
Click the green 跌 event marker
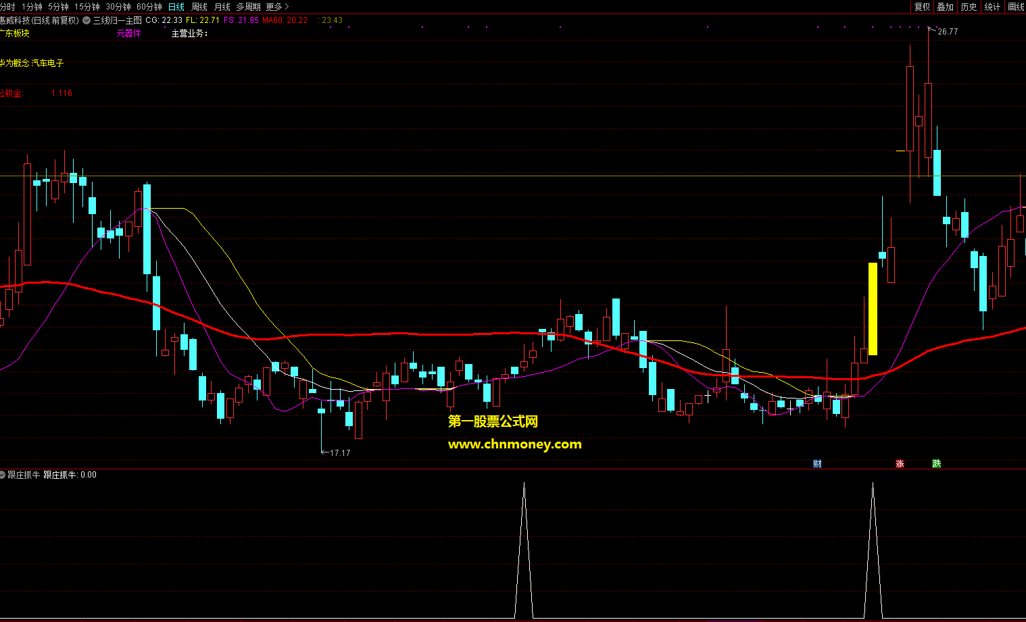pos(936,464)
